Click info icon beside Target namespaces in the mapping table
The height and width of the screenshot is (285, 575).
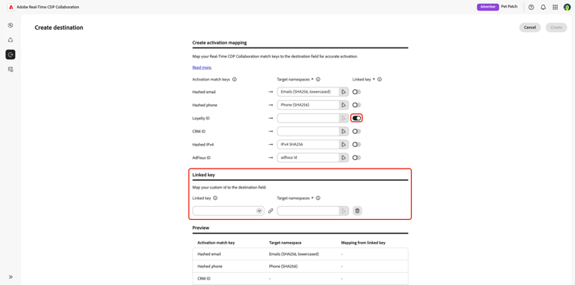[x=318, y=79]
